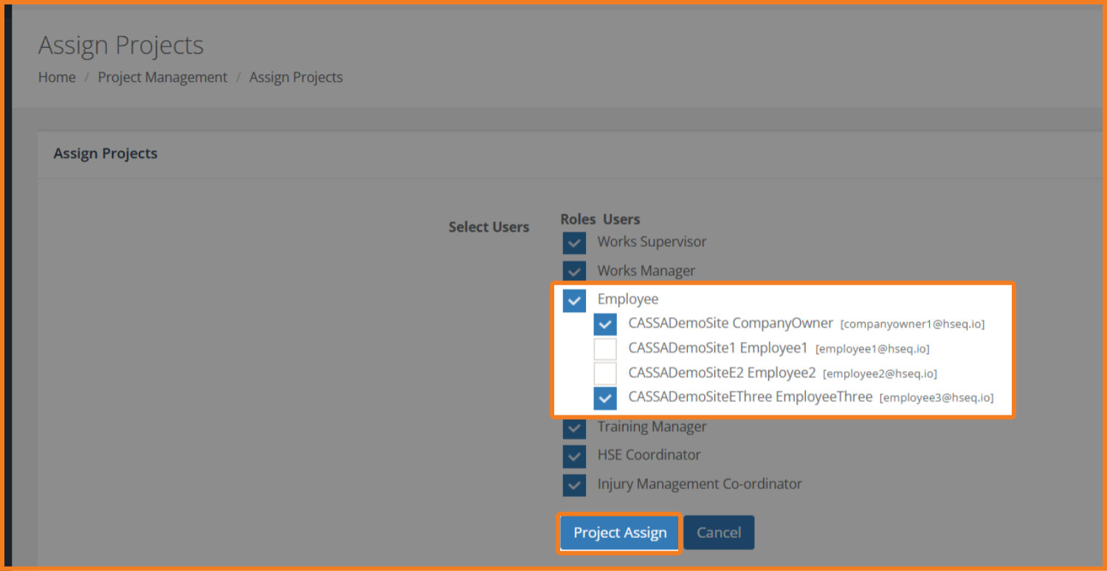
Task: Toggle the Training Manager role checkbox
Action: tap(574, 428)
